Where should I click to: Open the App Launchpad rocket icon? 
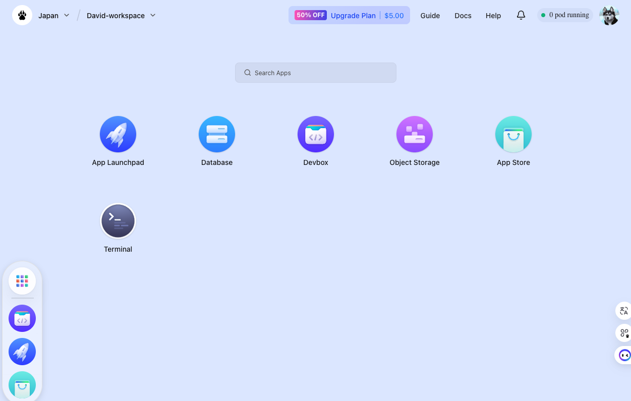[118, 134]
